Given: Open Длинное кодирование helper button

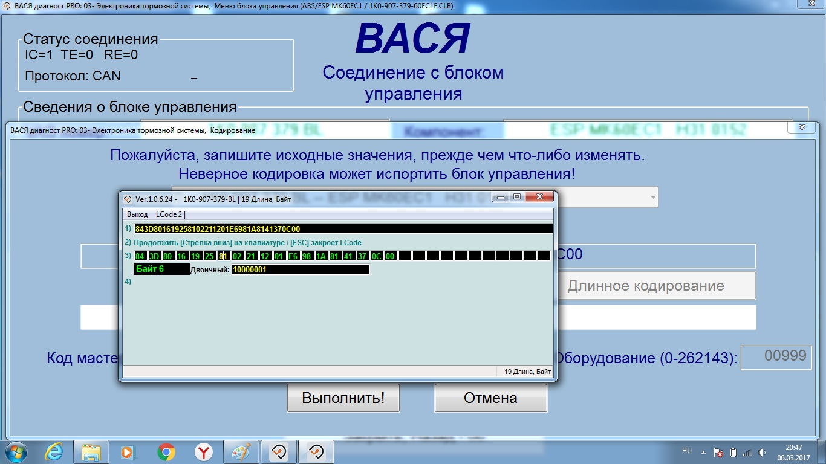Looking at the screenshot, I should pos(656,286).
